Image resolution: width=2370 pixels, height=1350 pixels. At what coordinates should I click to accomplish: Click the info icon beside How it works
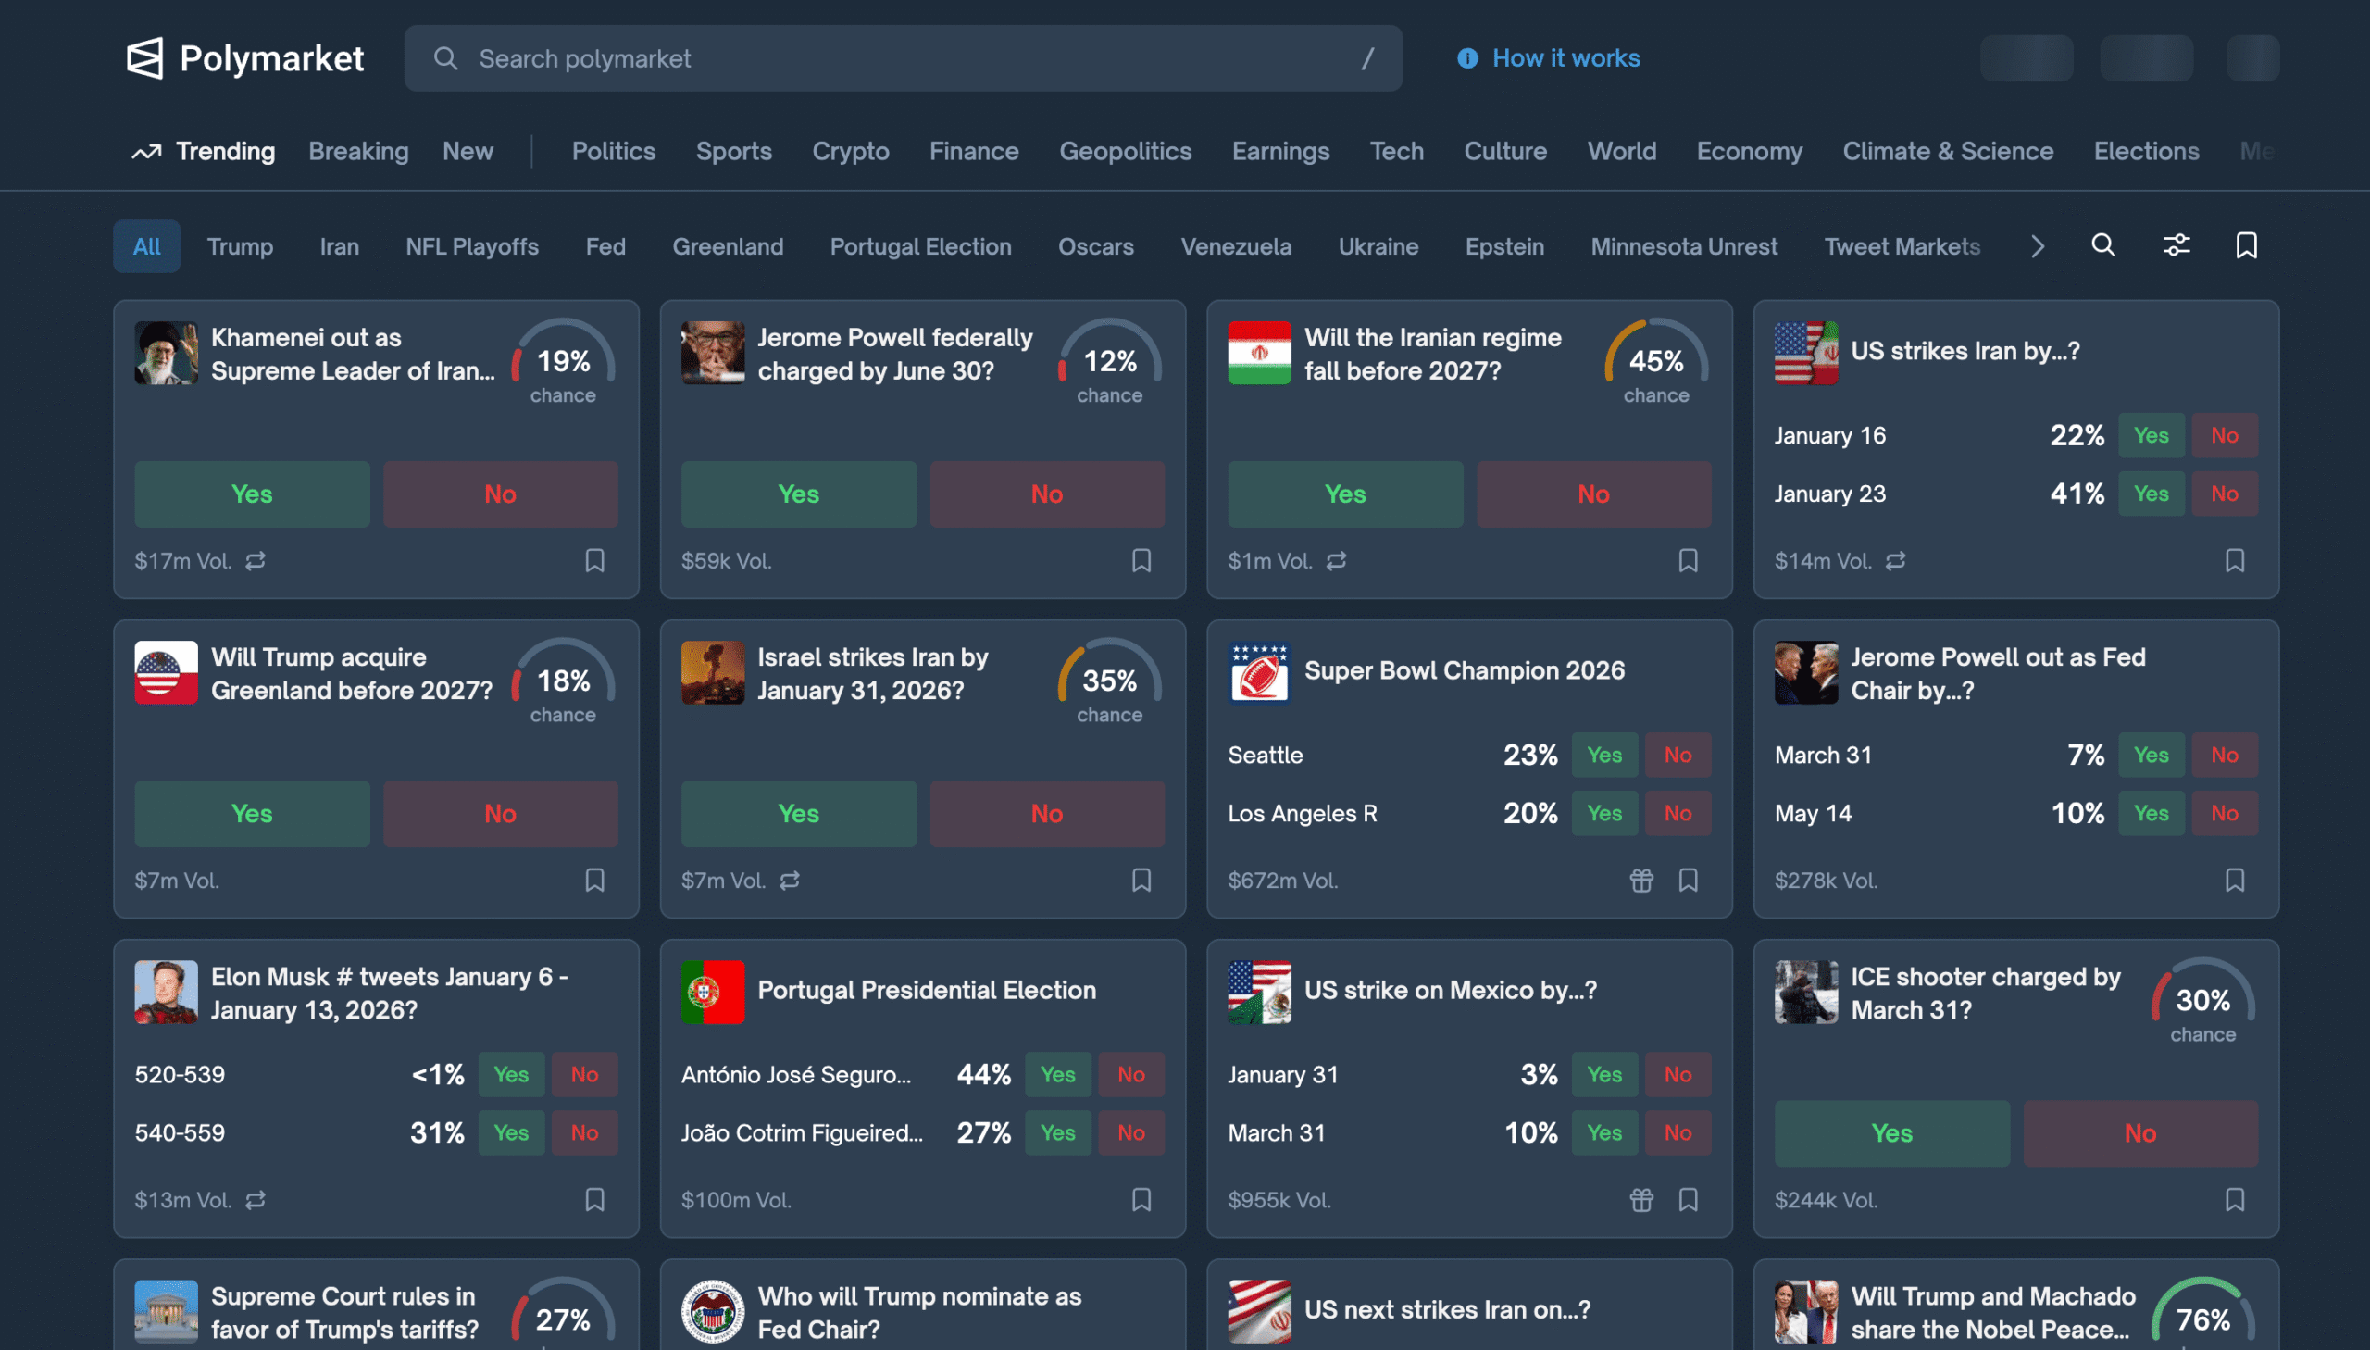pos(1466,58)
